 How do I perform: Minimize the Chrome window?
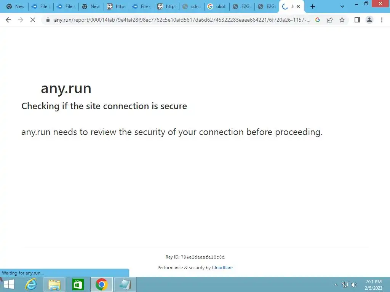click(356, 4)
